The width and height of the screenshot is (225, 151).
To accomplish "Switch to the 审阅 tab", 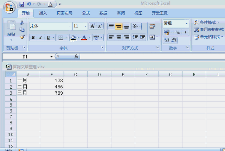I will [x=121, y=13].
